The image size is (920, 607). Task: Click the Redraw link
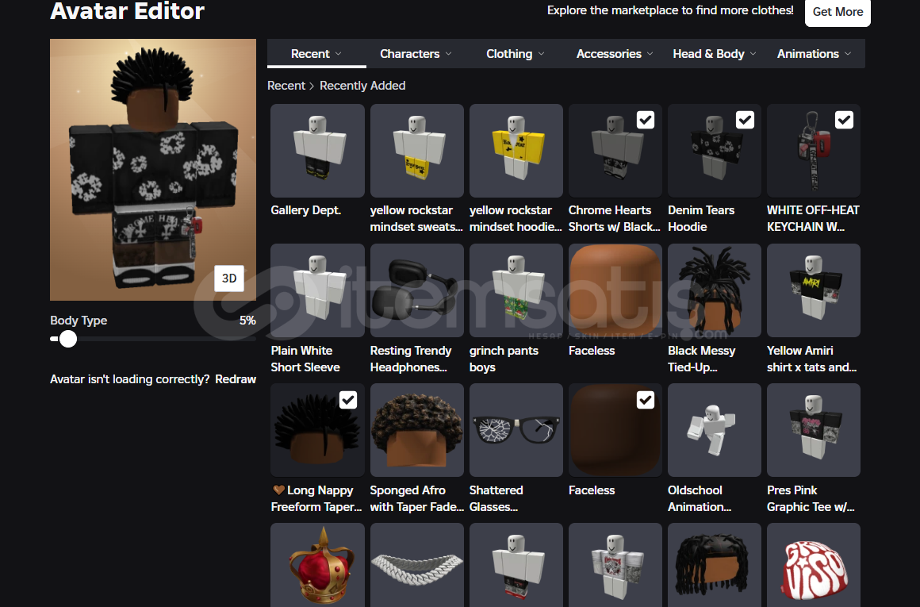coord(236,379)
